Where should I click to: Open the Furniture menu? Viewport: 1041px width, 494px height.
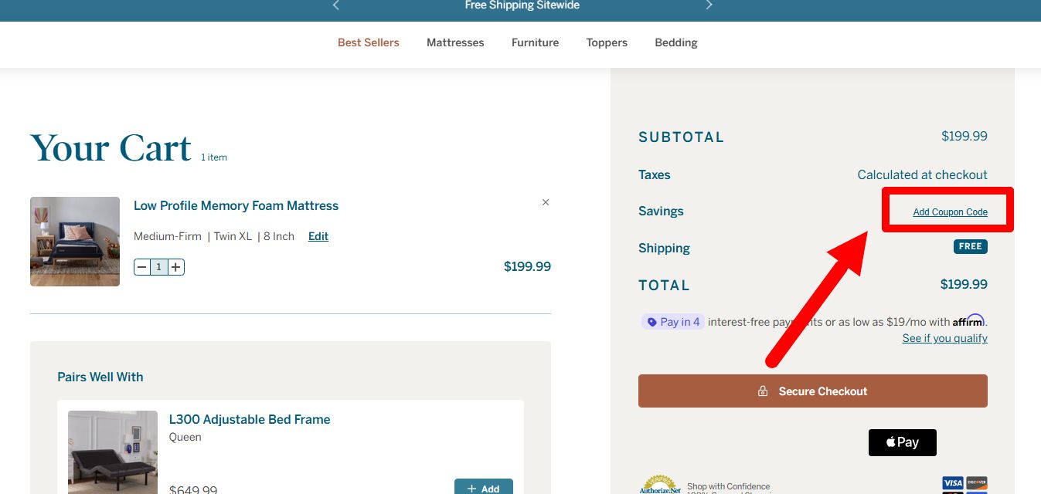coord(535,42)
